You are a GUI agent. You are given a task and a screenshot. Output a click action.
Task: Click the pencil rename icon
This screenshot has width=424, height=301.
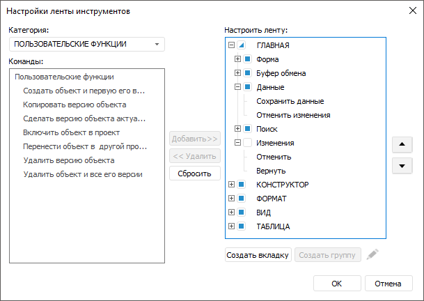click(x=374, y=255)
